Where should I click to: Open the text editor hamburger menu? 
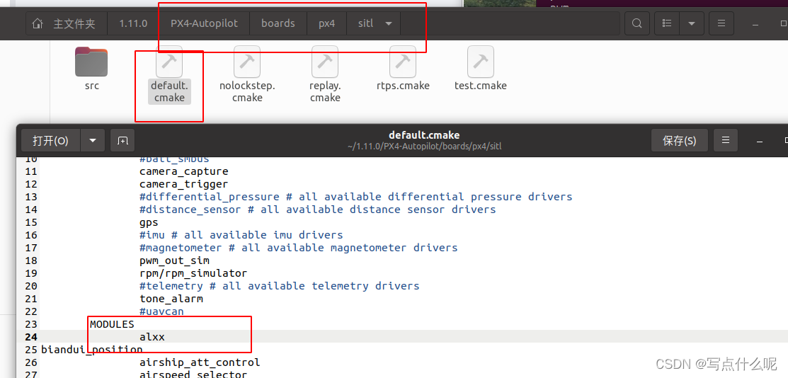[x=726, y=140]
